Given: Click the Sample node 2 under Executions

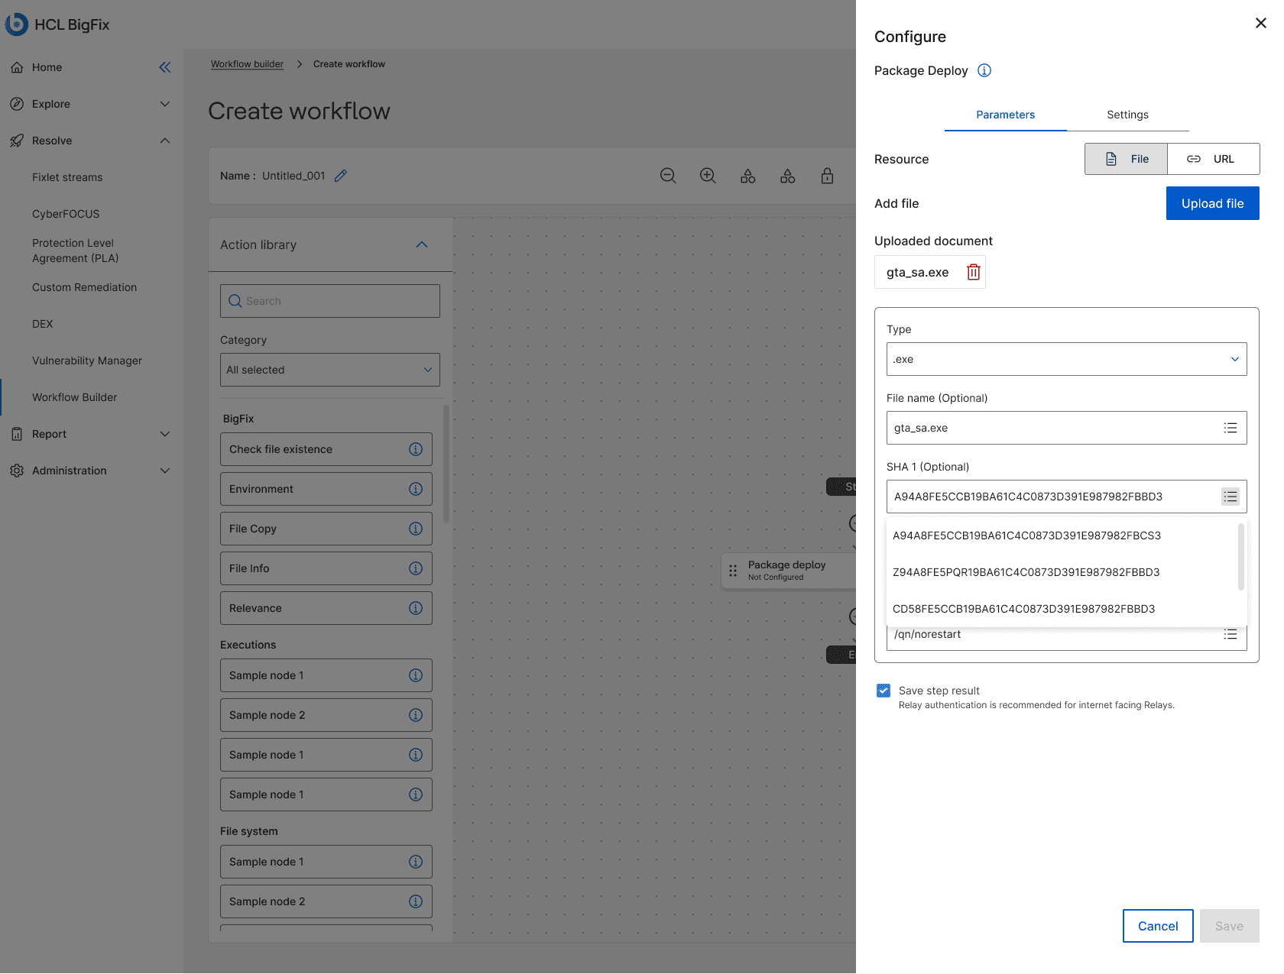Looking at the screenshot, I should pyautogui.click(x=326, y=715).
